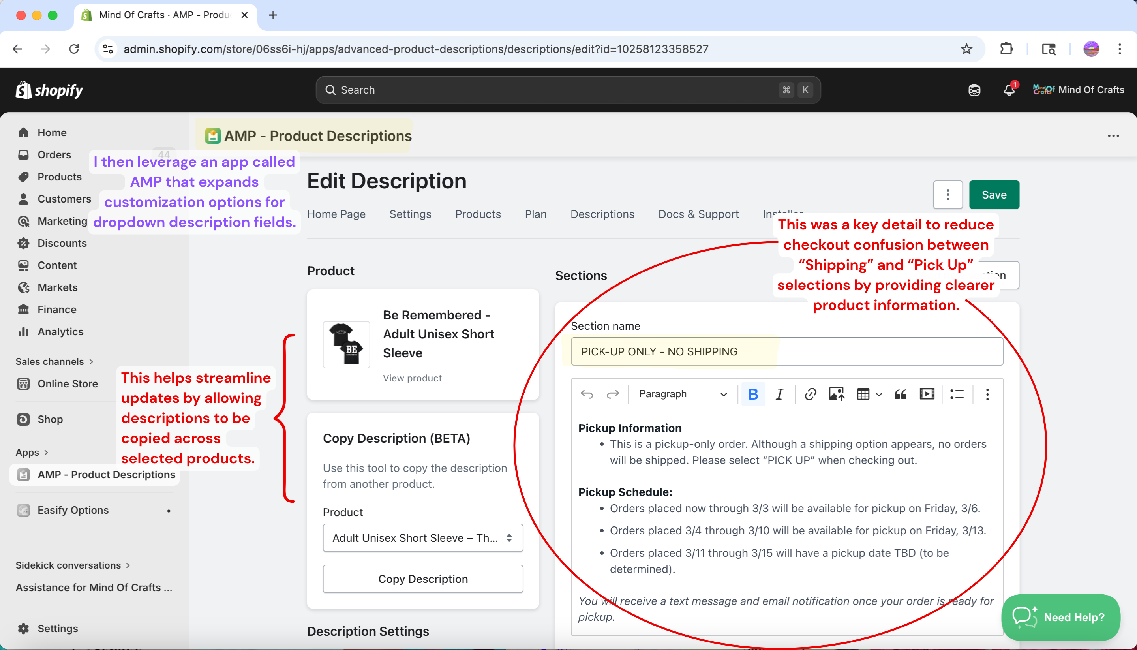Apply italic formatting in the editor

(779, 394)
